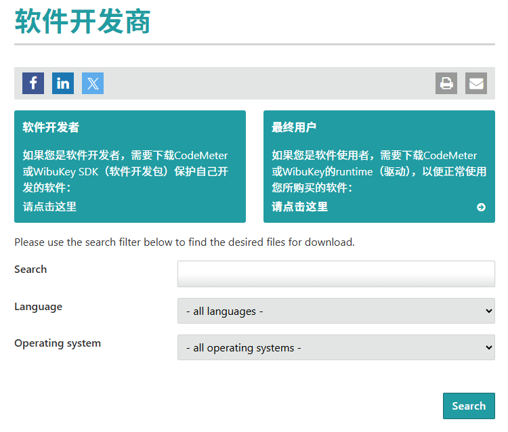Open the Operating system dropdown

pyautogui.click(x=336, y=347)
